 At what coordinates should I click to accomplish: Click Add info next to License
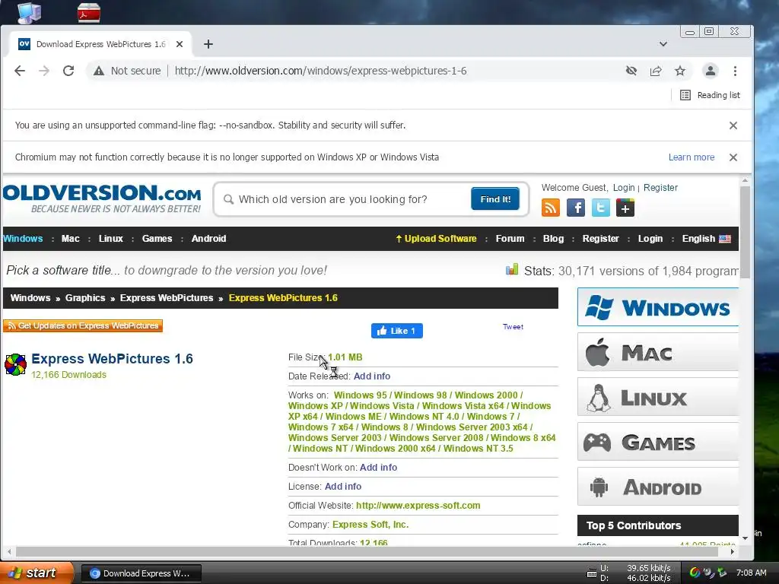click(343, 487)
